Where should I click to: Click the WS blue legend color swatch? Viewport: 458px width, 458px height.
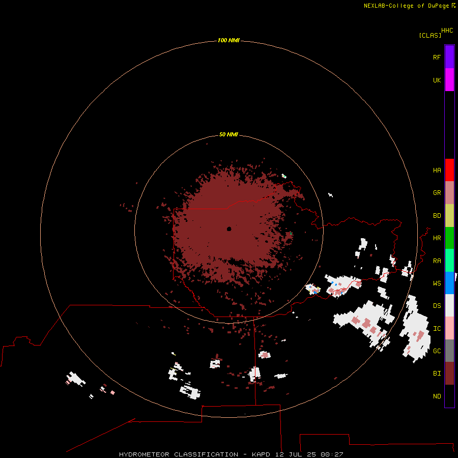pyautogui.click(x=449, y=283)
